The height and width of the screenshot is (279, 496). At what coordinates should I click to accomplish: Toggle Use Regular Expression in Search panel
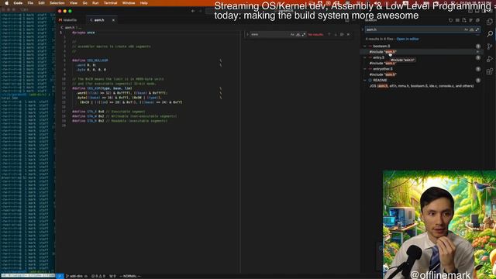(x=477, y=29)
